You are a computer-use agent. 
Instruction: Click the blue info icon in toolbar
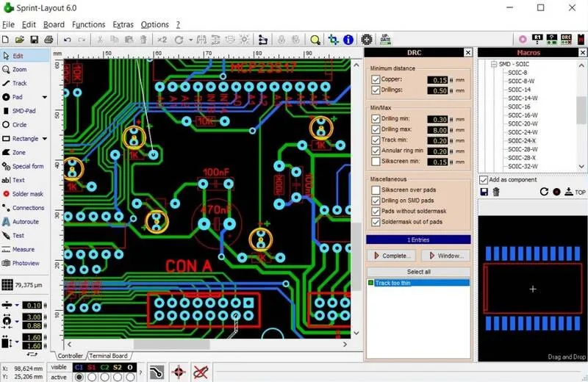tap(348, 40)
